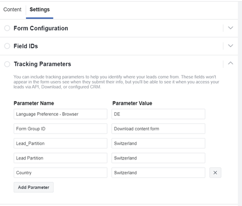Toggle the Field IDs circle indicator

click(7, 46)
